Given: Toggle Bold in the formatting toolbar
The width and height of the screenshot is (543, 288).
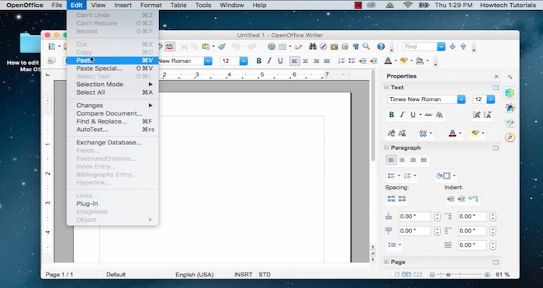Looking at the screenshot, I should [x=258, y=61].
